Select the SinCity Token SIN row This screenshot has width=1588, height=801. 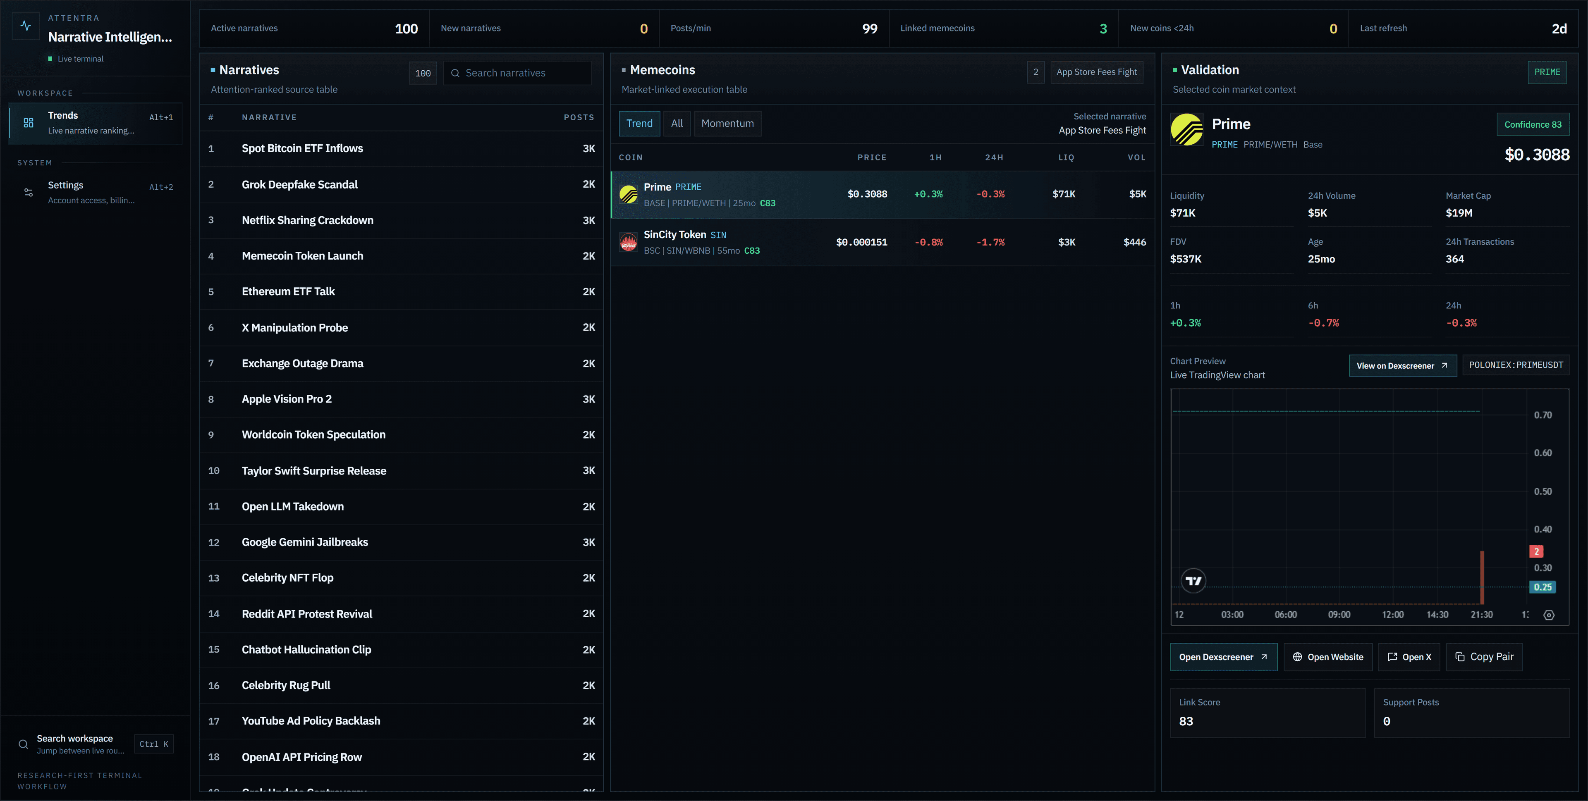[x=882, y=242]
